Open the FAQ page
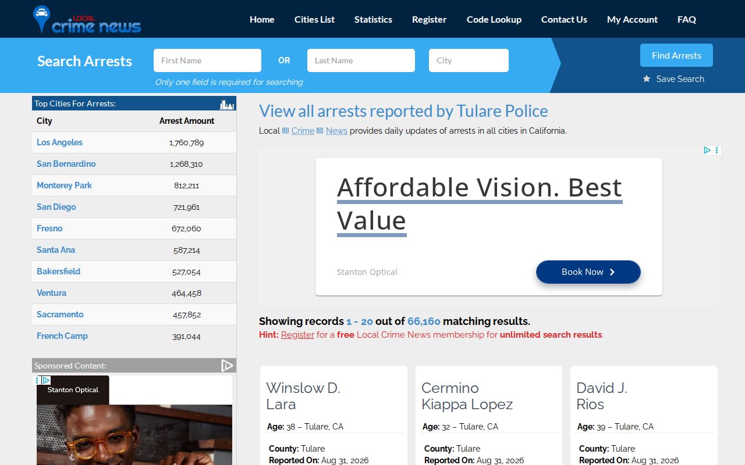 [687, 19]
